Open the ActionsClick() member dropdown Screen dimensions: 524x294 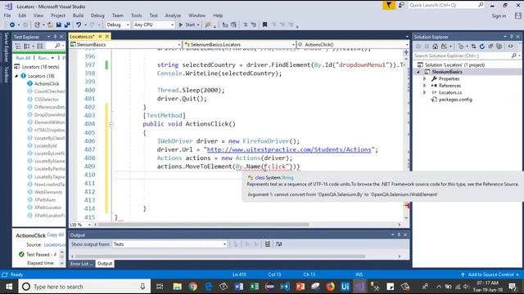pos(353,44)
